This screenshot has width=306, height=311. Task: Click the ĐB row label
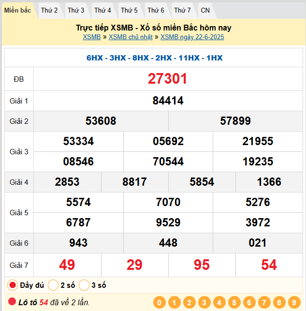pyautogui.click(x=19, y=79)
